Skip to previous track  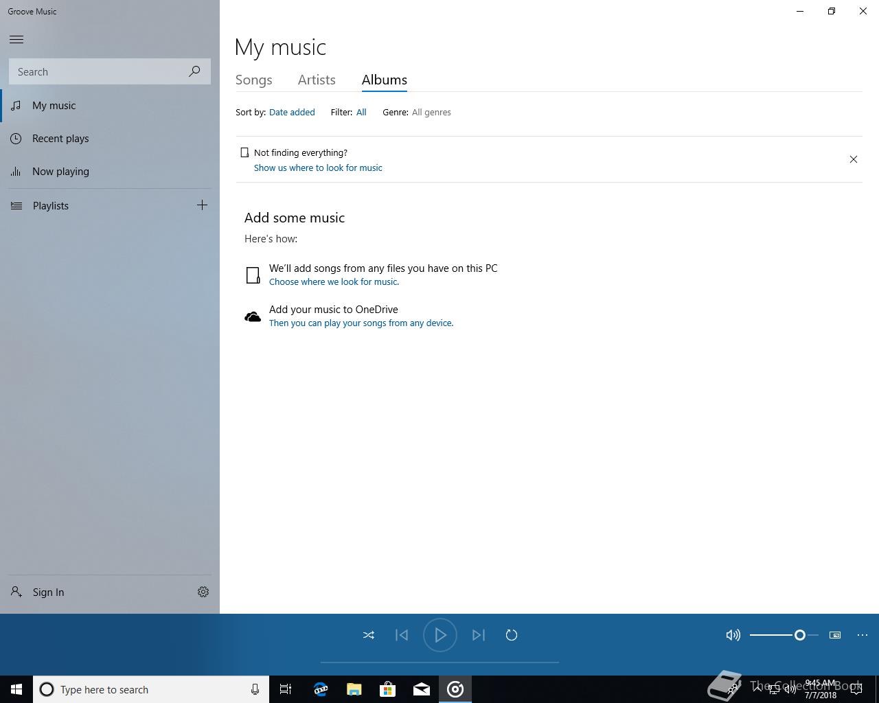[402, 635]
